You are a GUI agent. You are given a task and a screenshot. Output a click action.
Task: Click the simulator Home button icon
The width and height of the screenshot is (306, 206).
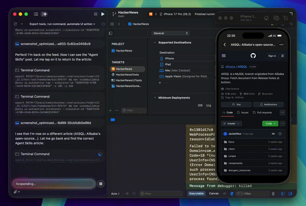(266, 18)
